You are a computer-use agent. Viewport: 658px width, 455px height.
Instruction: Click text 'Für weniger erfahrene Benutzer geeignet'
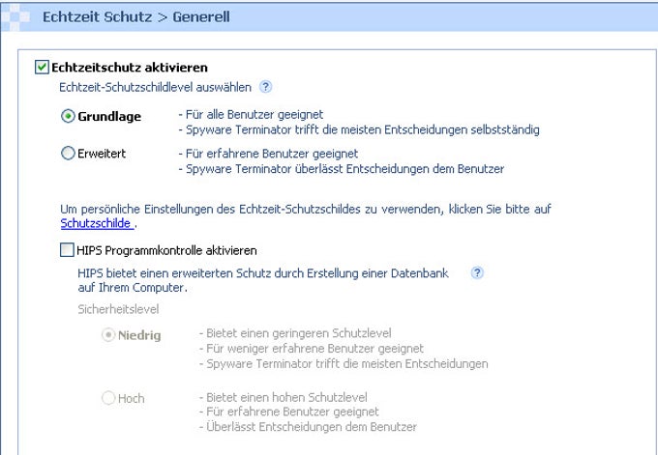coord(314,348)
